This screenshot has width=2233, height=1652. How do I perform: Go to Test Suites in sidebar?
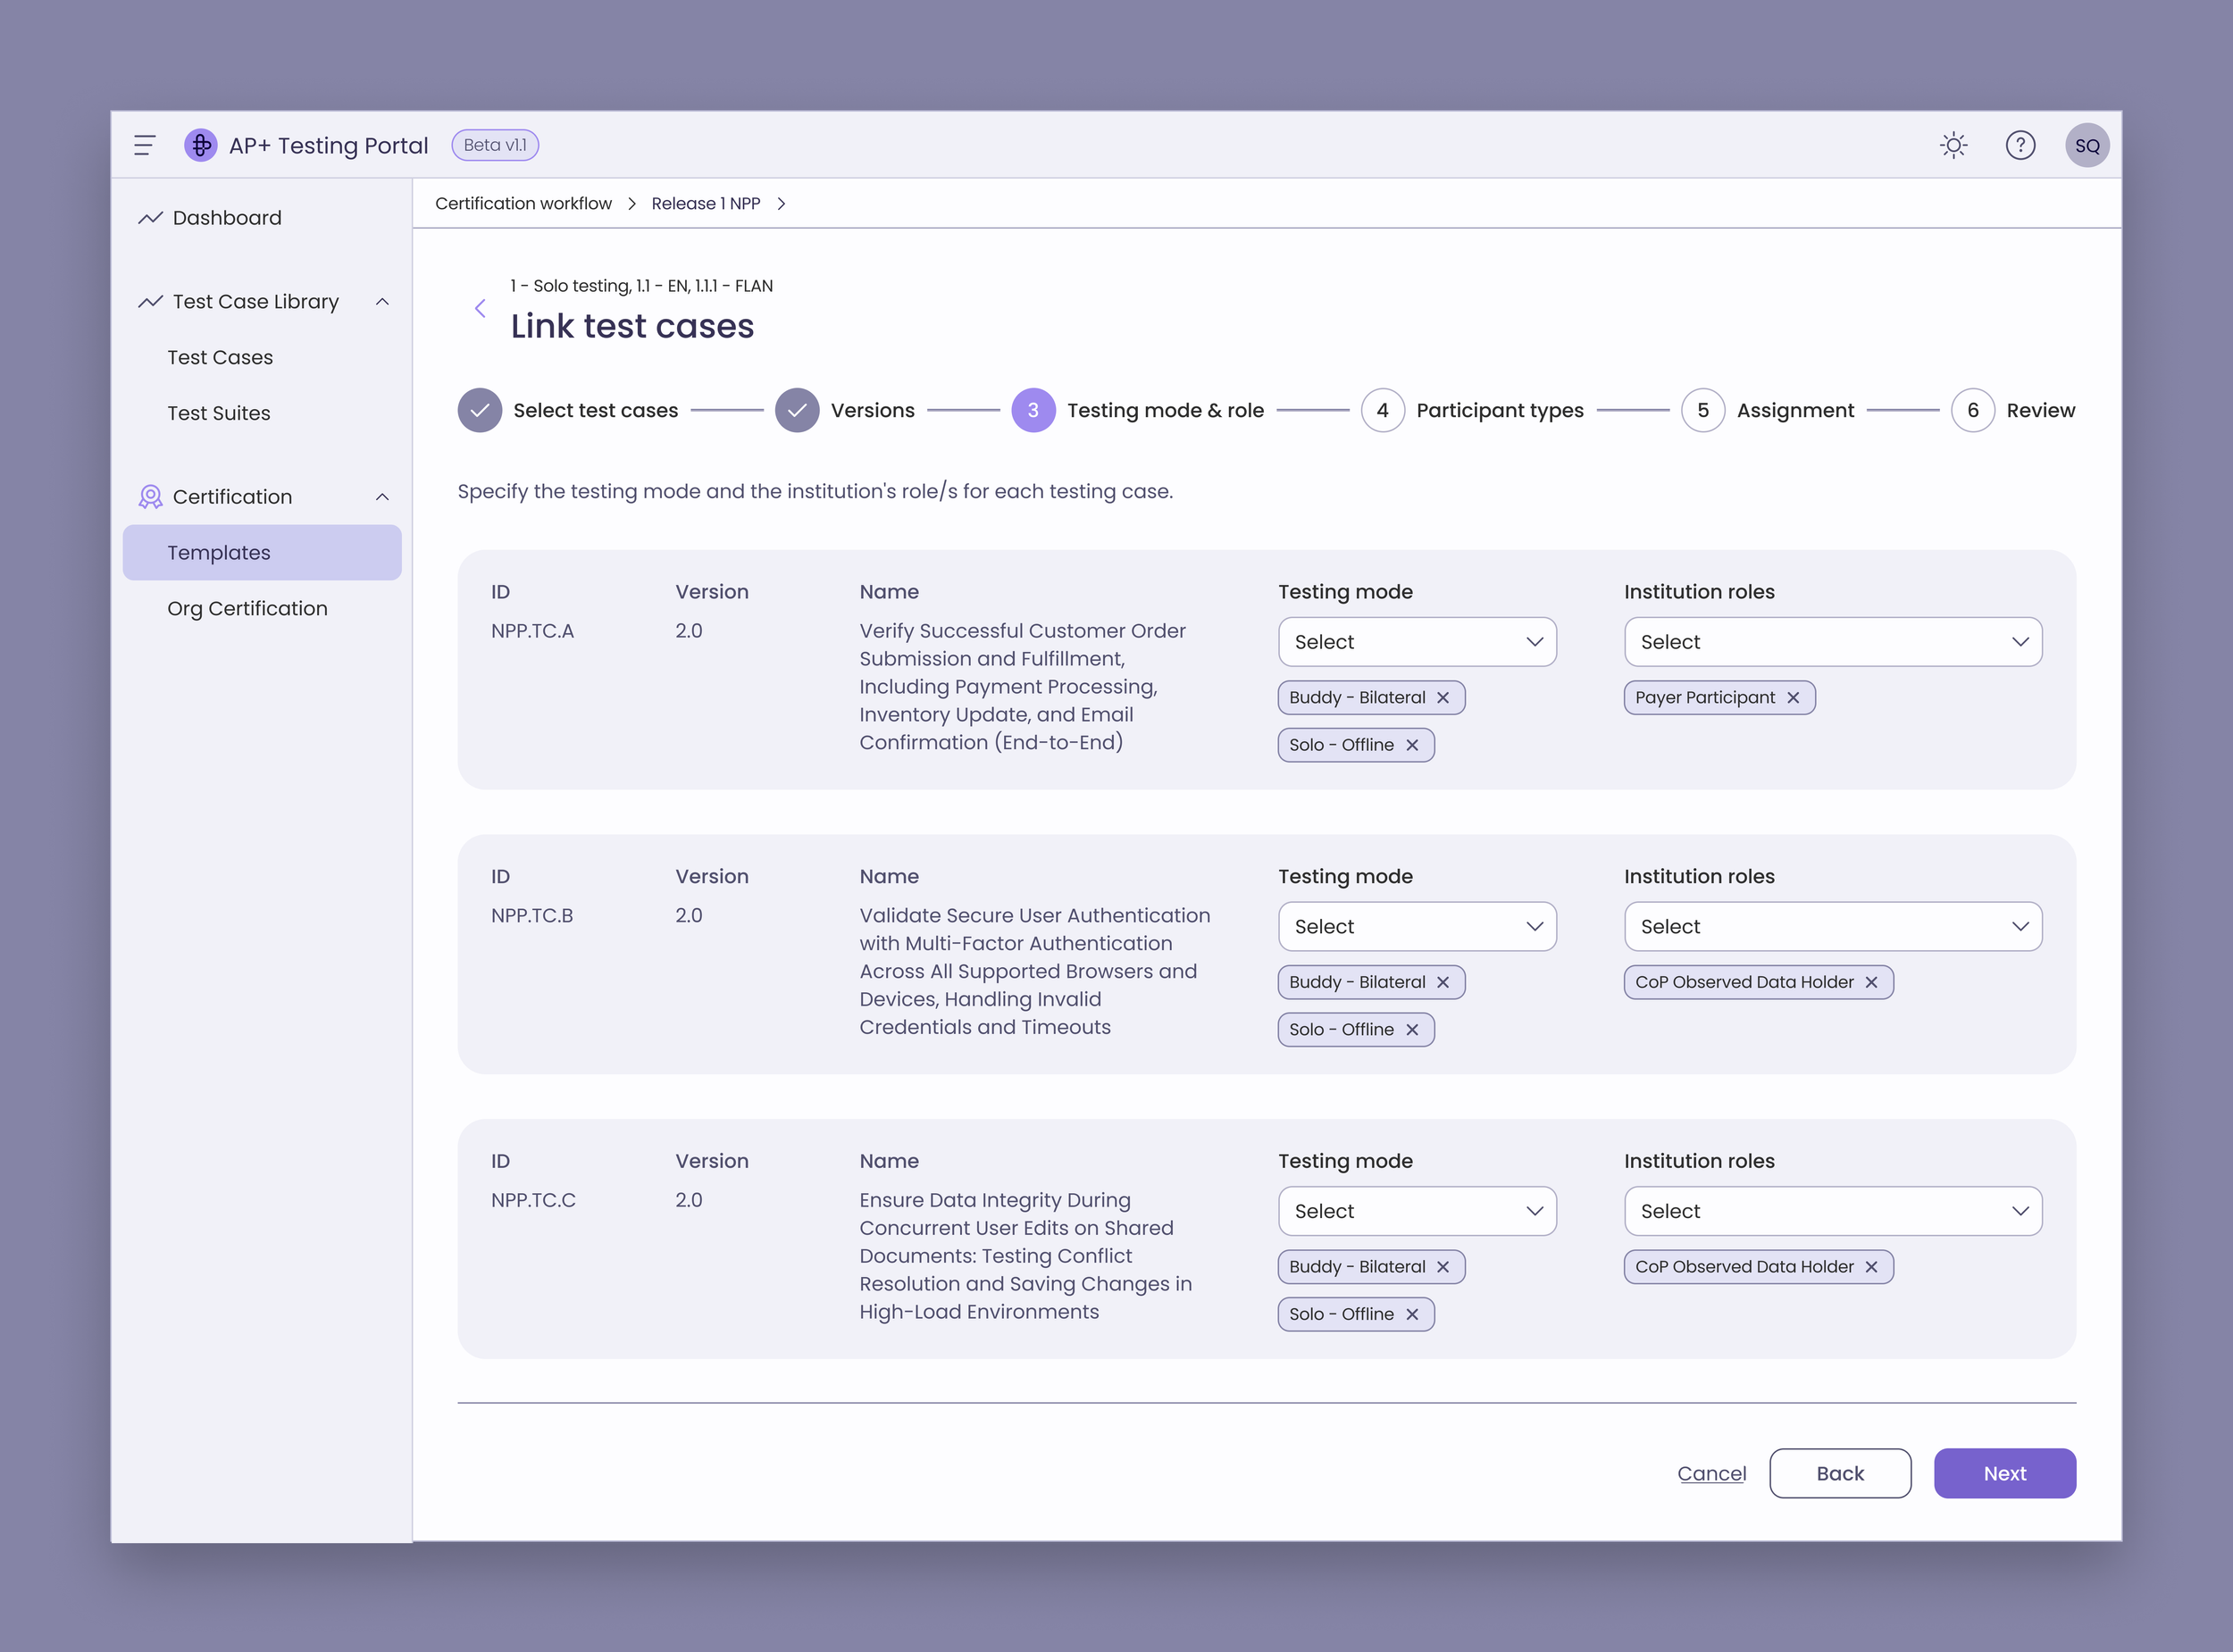point(219,413)
